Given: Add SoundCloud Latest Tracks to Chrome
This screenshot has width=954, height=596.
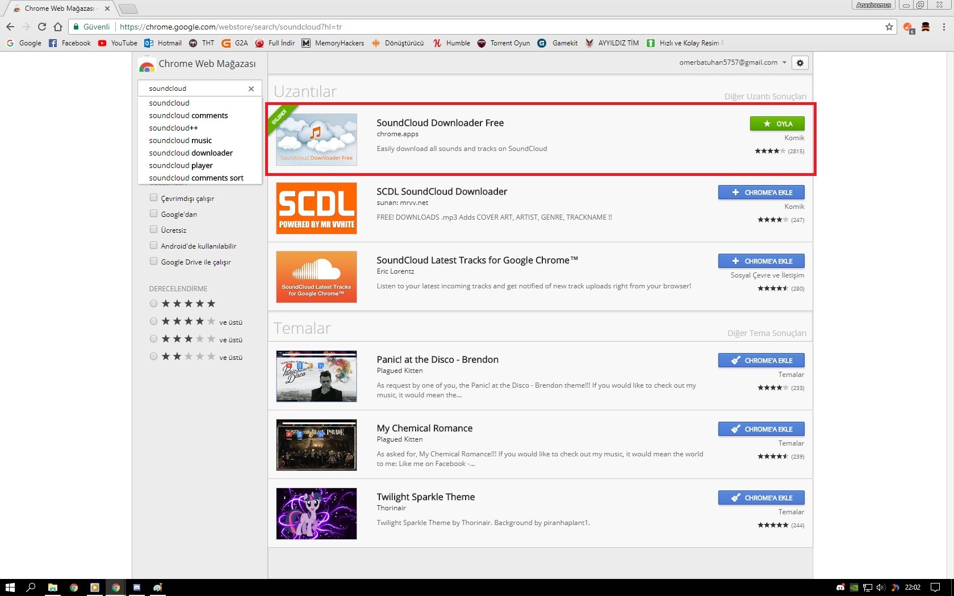Looking at the screenshot, I should coord(761,261).
